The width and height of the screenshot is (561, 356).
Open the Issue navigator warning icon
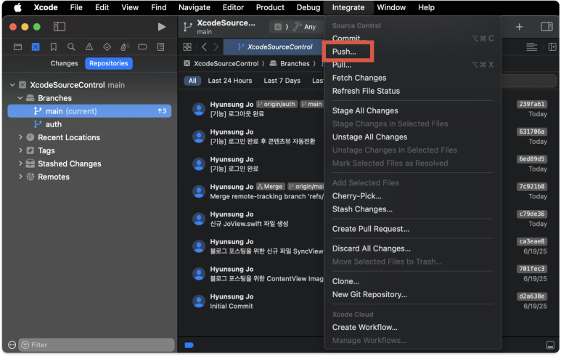click(89, 47)
